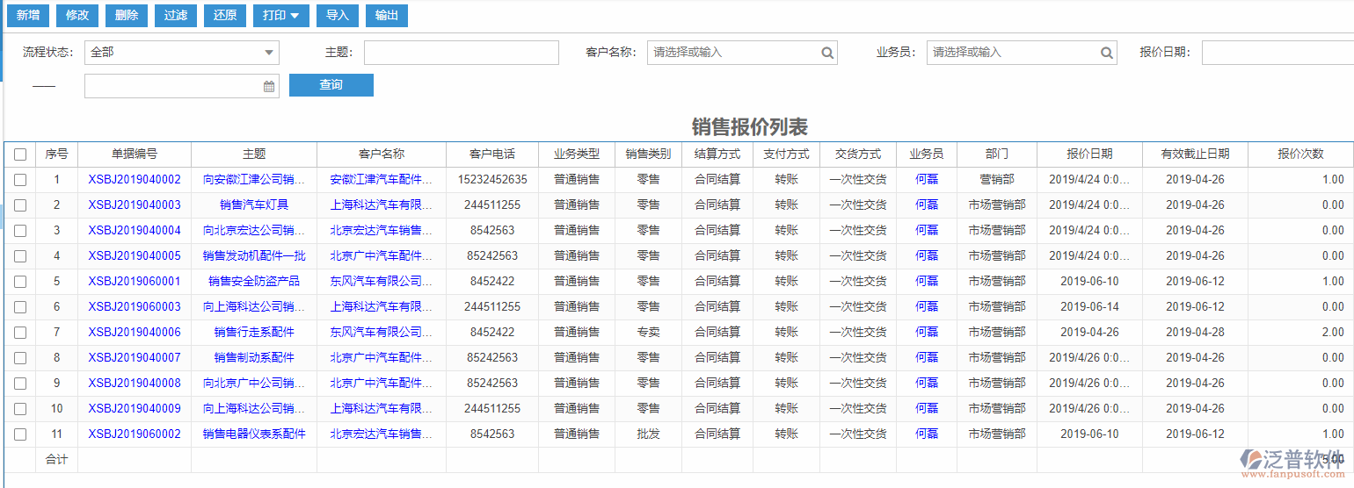Screen dimensions: 1354x488
Task: Check the row for XSBJ2019040006
Action: tap(20, 333)
